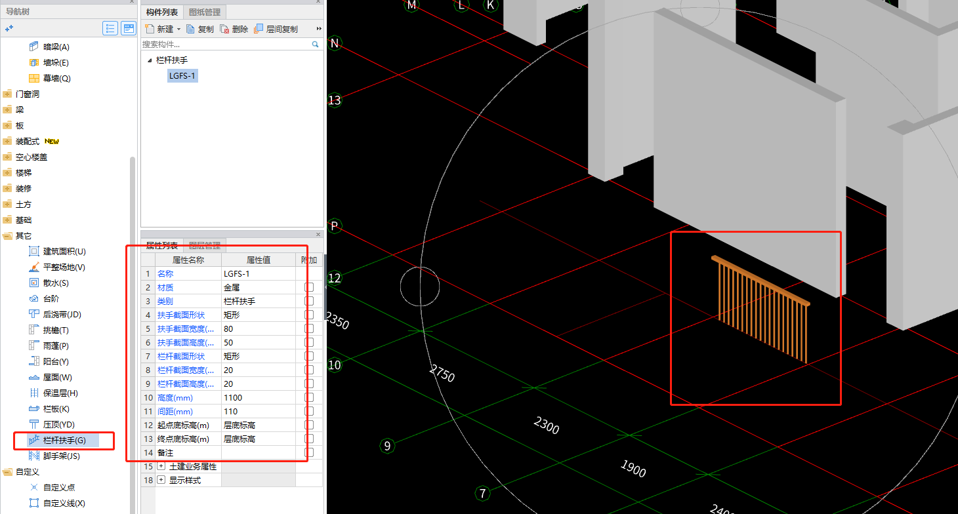Switch to 图纸管理 tab

coord(205,12)
